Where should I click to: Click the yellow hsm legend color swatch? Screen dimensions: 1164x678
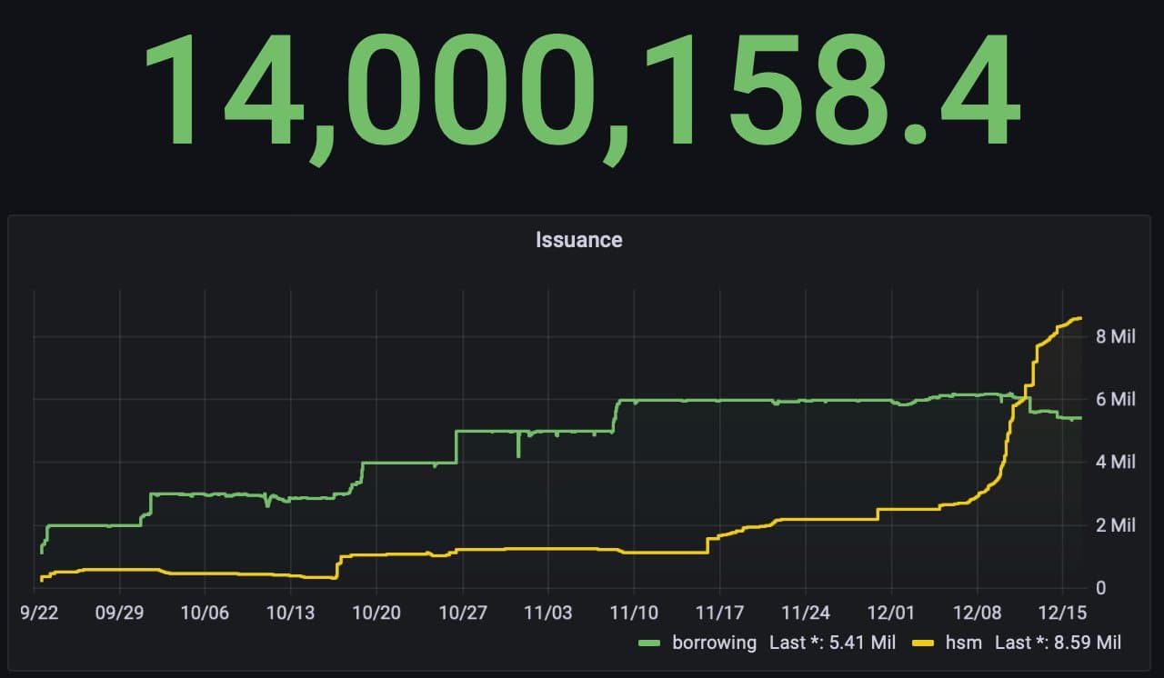(924, 643)
